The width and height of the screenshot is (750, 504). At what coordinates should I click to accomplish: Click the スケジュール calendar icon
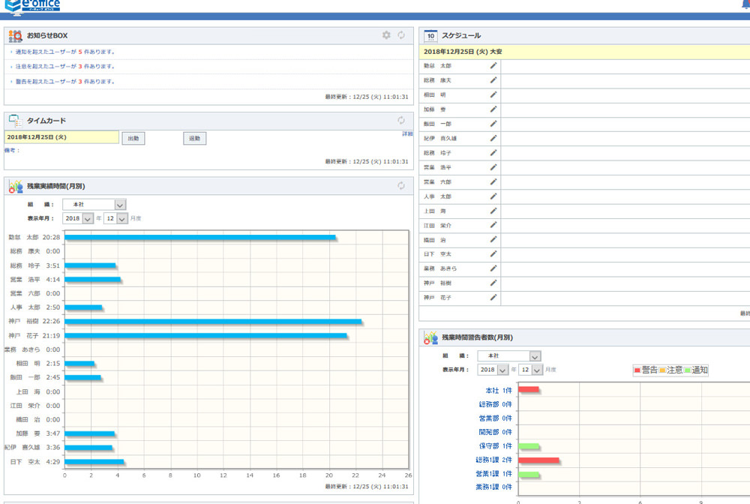(x=430, y=35)
